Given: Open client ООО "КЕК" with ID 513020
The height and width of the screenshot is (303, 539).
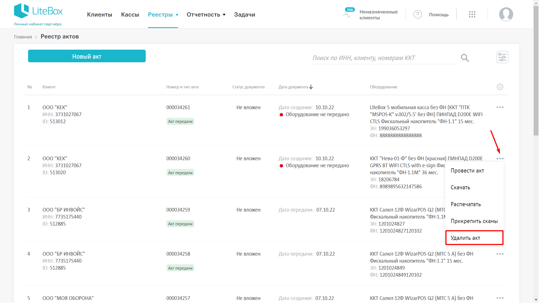Looking at the screenshot, I should [x=55, y=159].
